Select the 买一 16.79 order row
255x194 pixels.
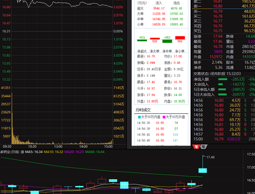(223, 11)
